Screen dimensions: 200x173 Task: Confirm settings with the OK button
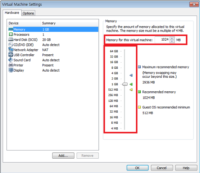137,168
